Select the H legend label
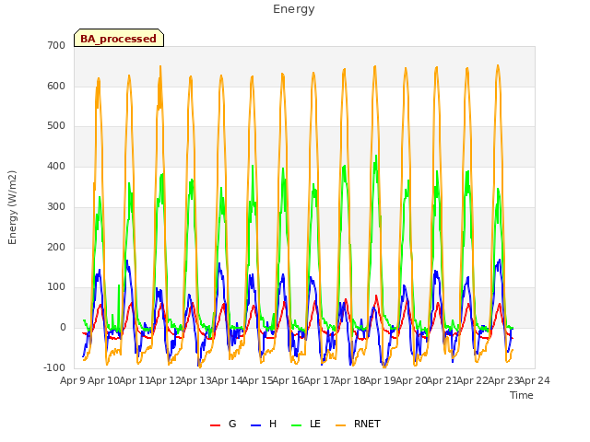The width and height of the screenshot is (590, 442). [273, 424]
